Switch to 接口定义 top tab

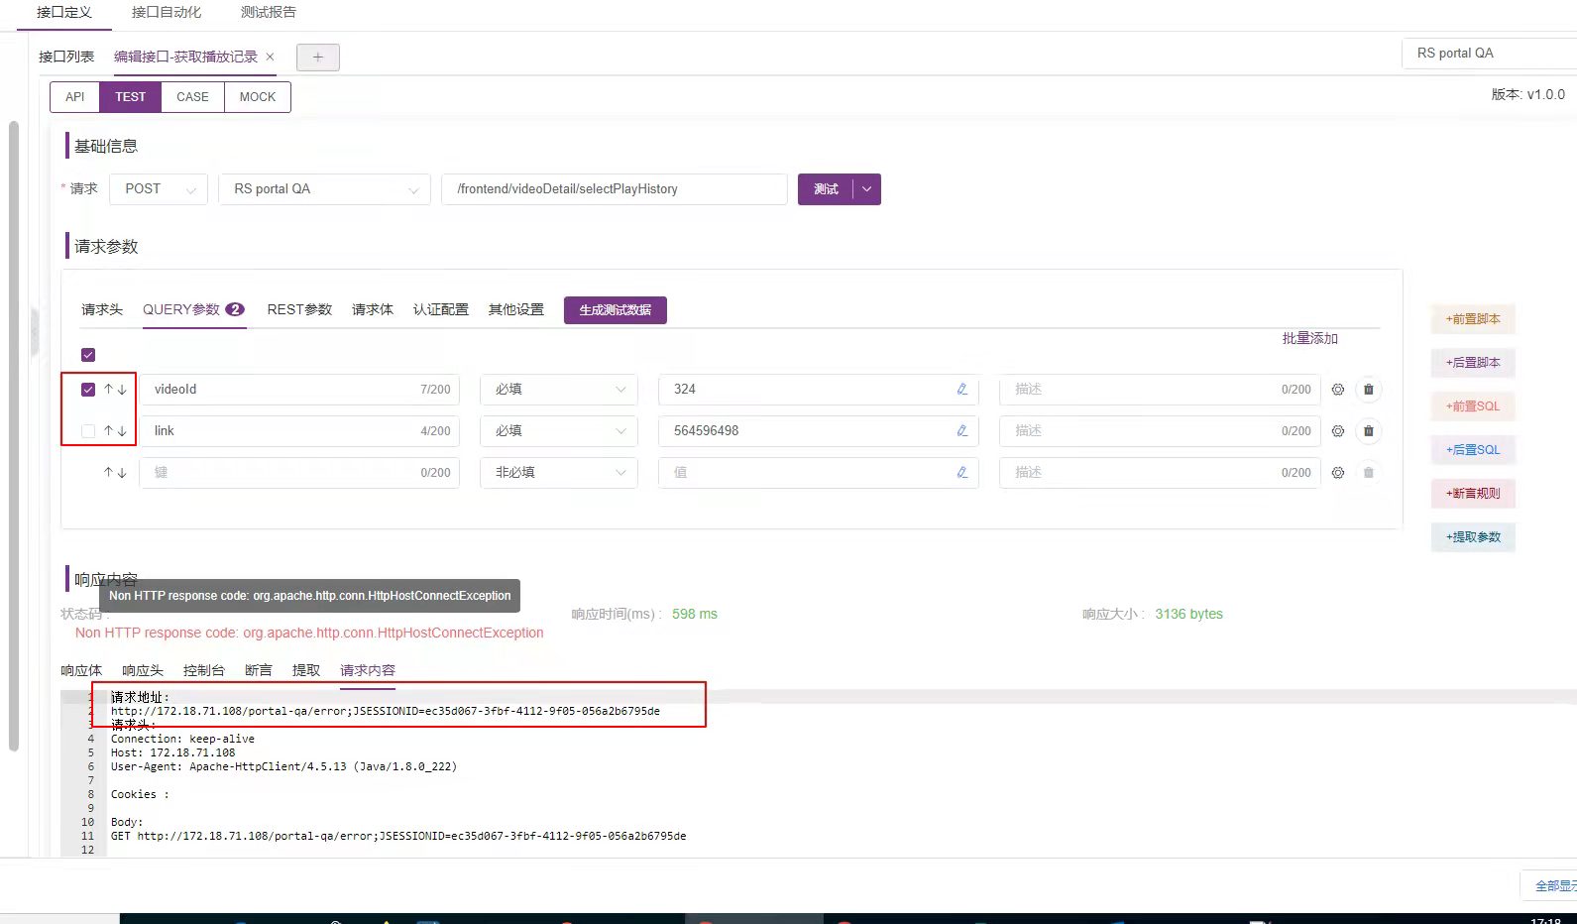[x=64, y=12]
